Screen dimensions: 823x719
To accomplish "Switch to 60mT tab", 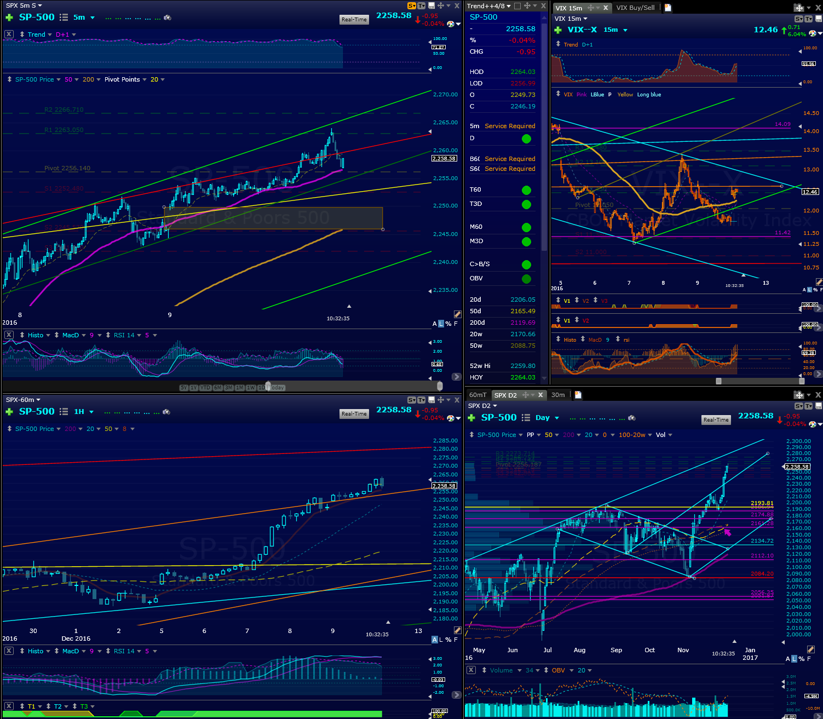I will (x=477, y=395).
